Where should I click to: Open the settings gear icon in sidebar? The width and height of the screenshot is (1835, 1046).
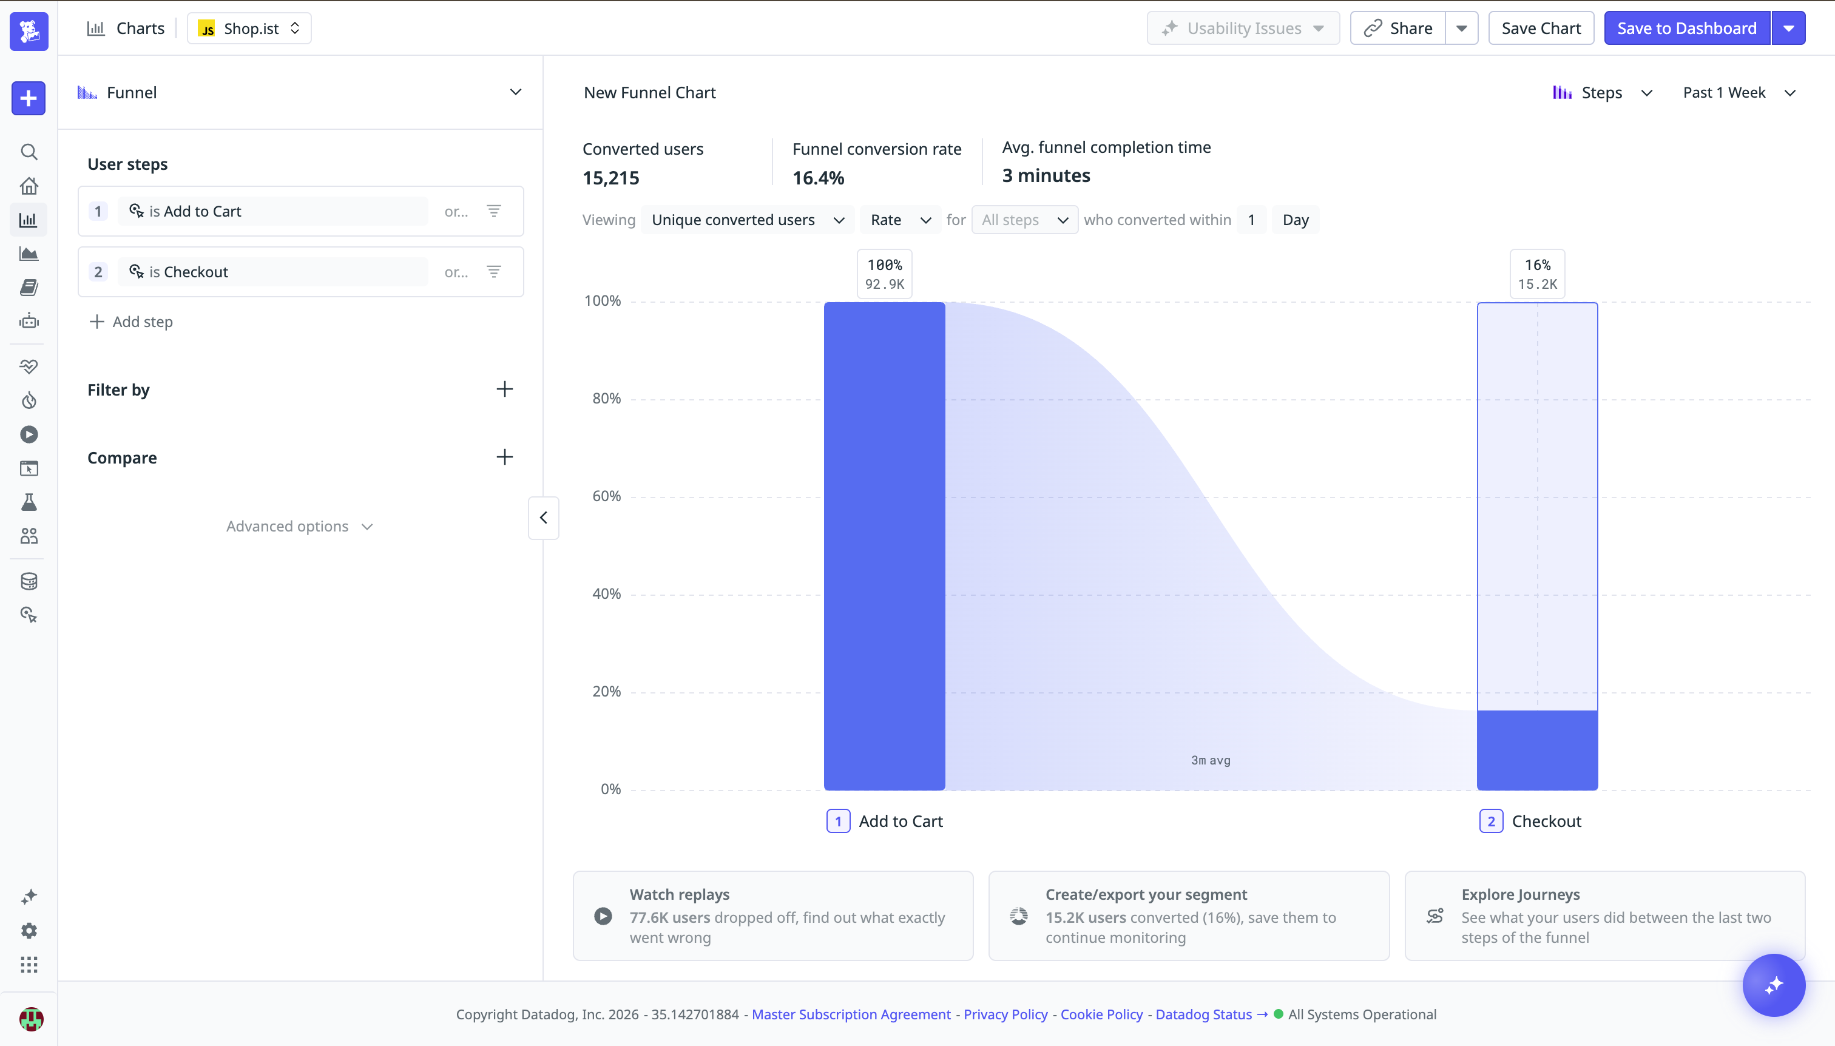(x=29, y=931)
